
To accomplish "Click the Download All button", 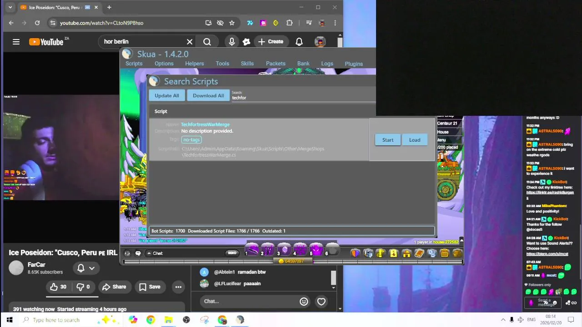I will 208,95.
